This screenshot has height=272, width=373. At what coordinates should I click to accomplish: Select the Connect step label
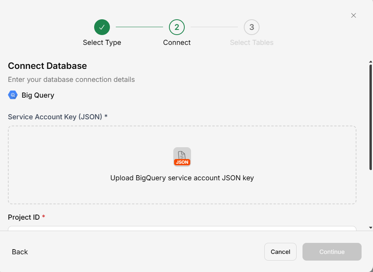tap(177, 43)
